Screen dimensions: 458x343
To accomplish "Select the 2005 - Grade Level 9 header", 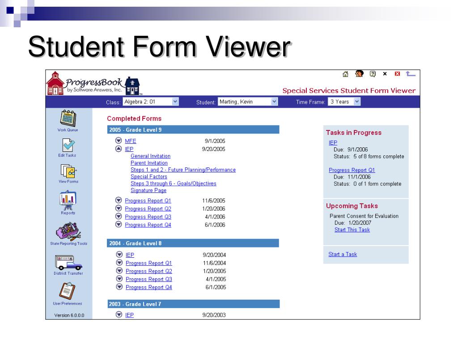I will (193, 130).
